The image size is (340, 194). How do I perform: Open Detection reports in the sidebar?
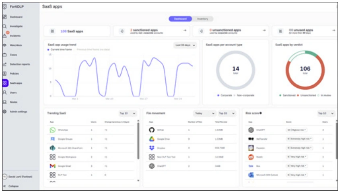(5, 64)
